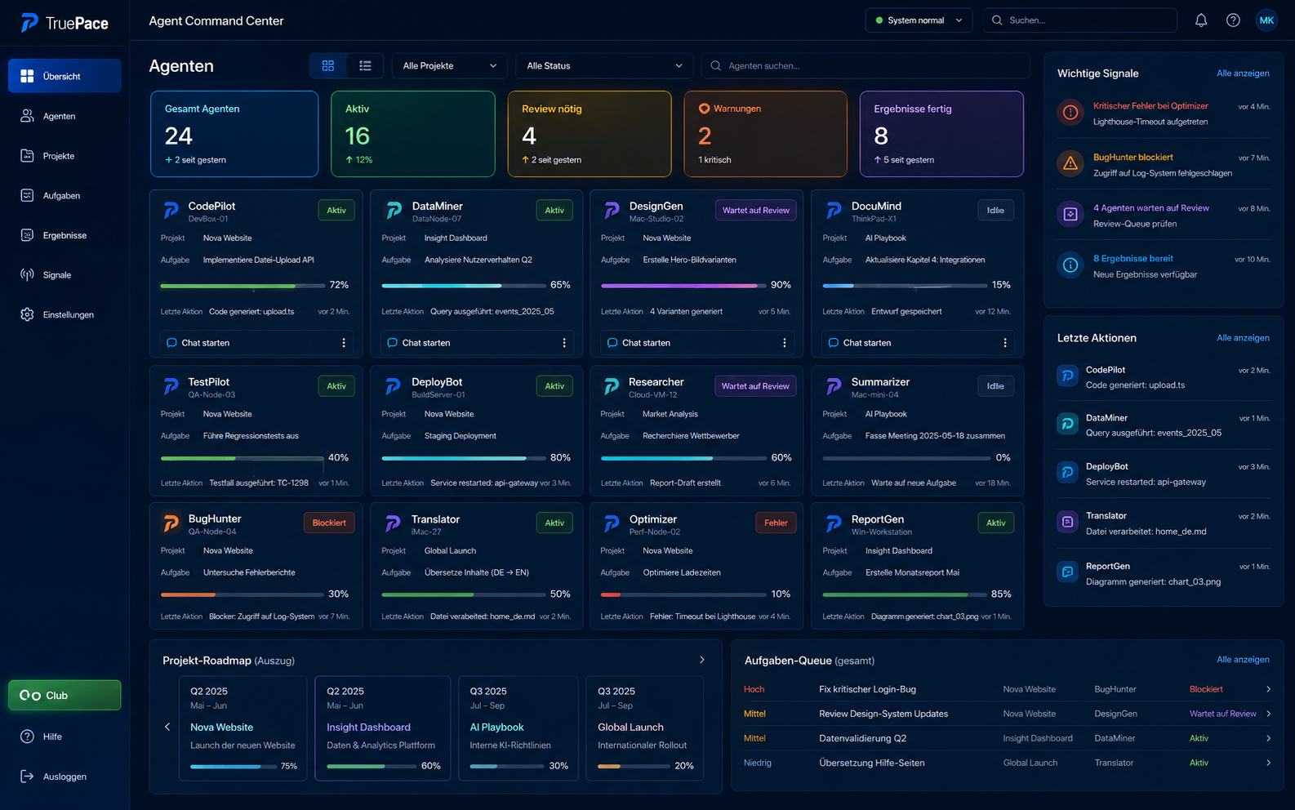This screenshot has width=1295, height=810.
Task: Click the critical error signal icon
Action: tap(1070, 113)
